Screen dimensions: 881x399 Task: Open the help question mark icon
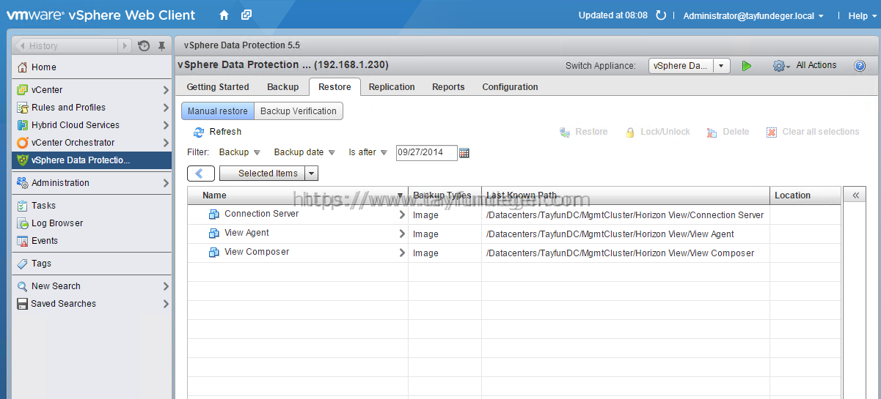click(860, 65)
